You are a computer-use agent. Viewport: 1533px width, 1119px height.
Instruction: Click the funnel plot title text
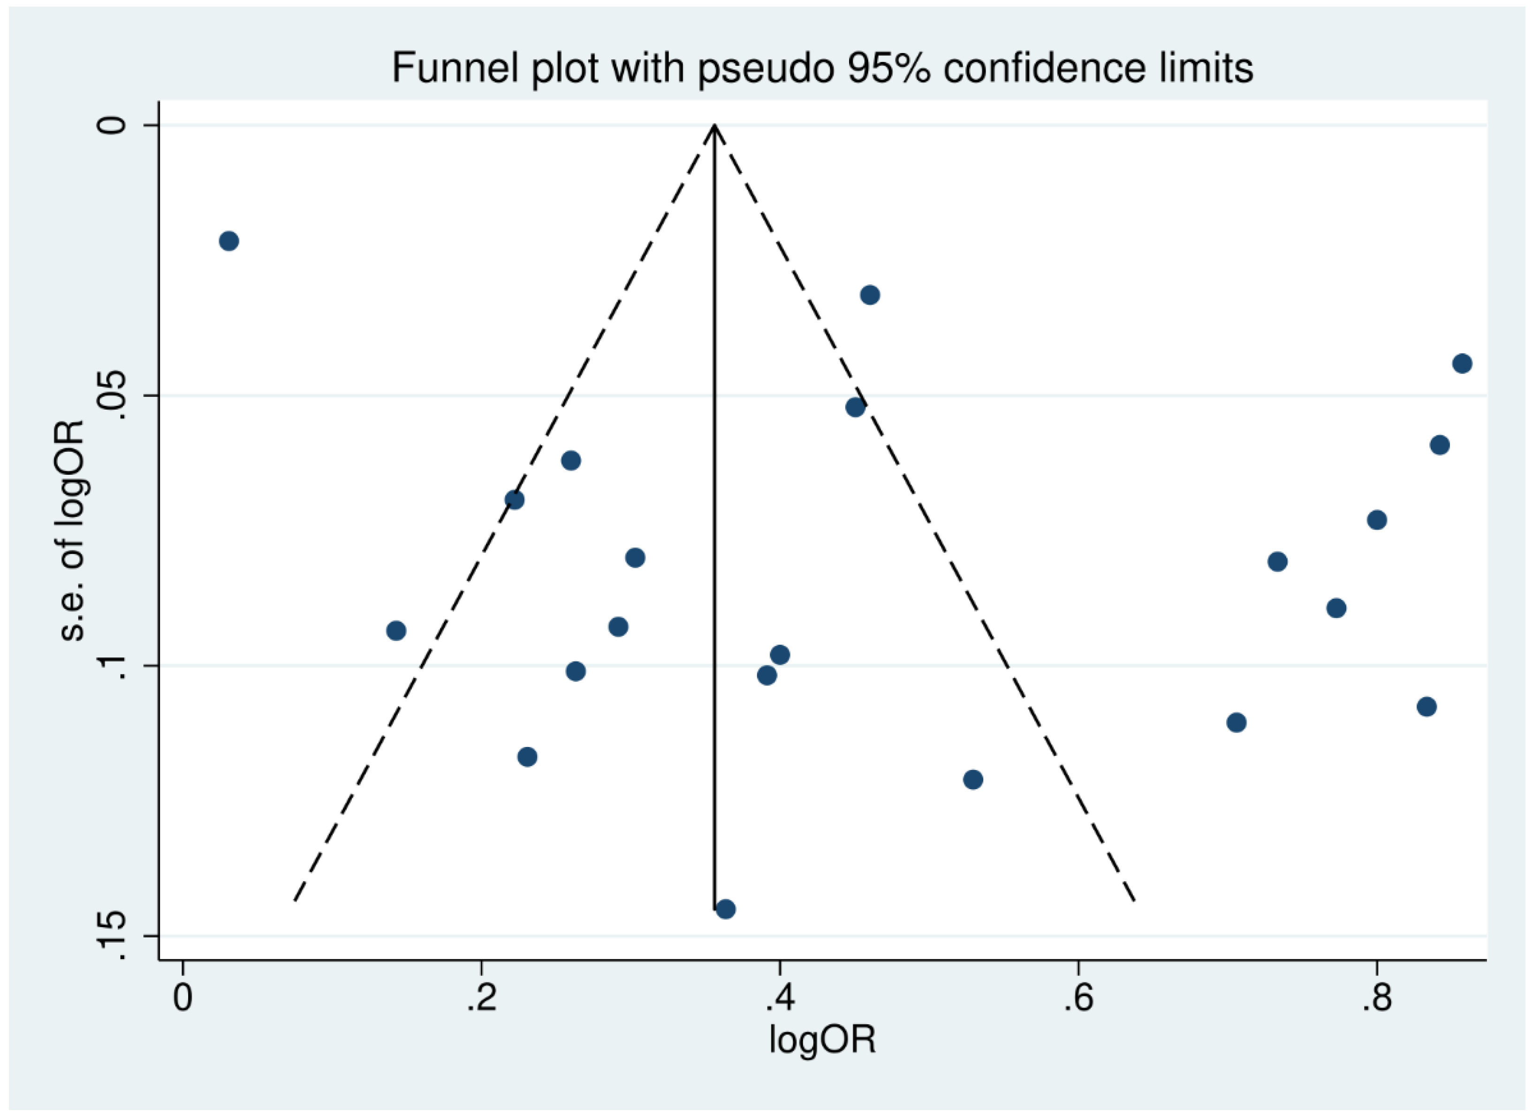pyautogui.click(x=822, y=68)
